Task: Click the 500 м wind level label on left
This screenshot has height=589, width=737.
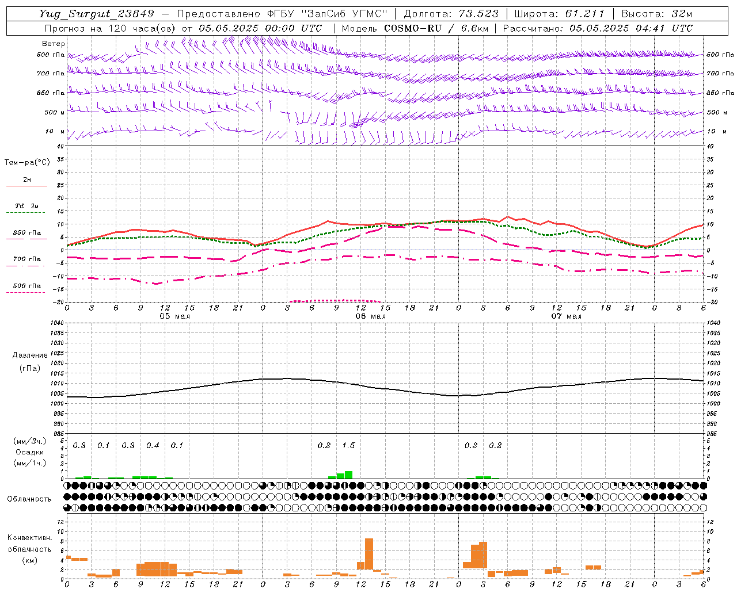Action: click(x=55, y=112)
